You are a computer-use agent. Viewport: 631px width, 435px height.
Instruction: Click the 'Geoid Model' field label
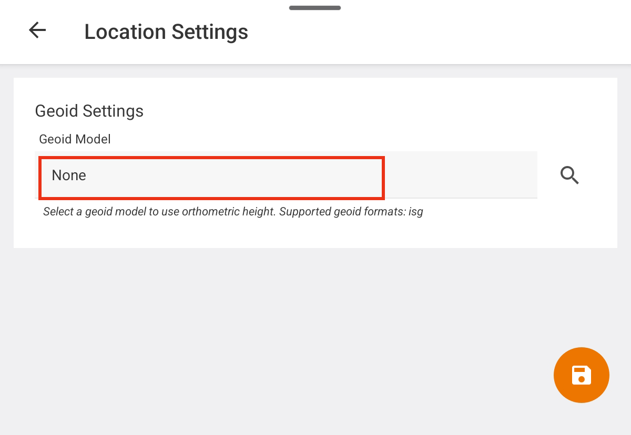pyautogui.click(x=75, y=139)
